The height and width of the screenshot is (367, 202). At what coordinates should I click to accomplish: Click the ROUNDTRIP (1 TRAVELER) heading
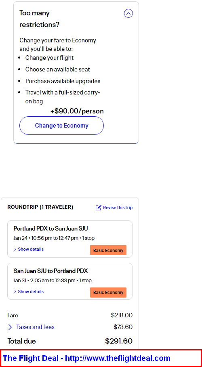pyautogui.click(x=40, y=207)
